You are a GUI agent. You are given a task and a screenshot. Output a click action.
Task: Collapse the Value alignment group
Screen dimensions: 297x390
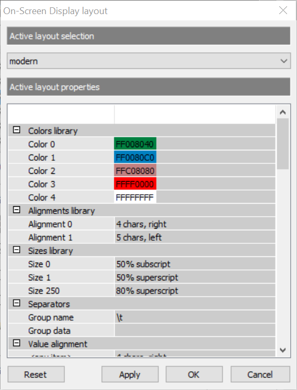click(x=16, y=343)
